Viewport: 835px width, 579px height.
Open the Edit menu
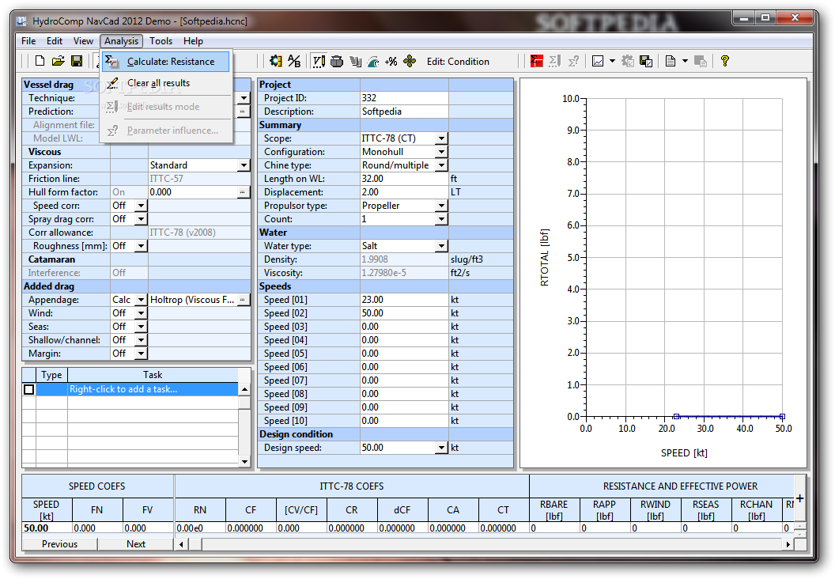click(x=55, y=41)
